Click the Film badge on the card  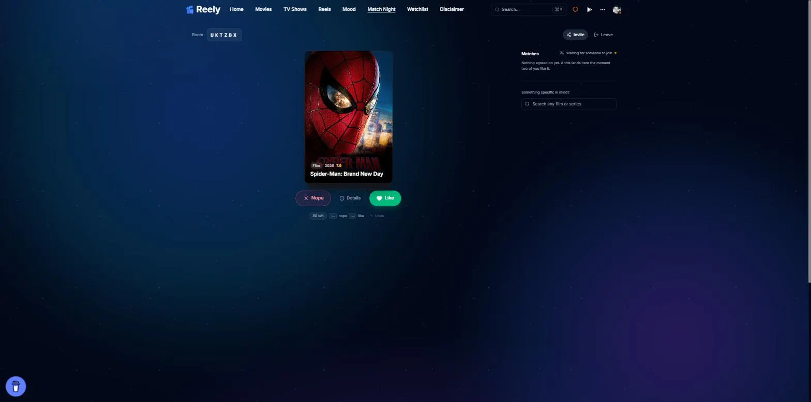pyautogui.click(x=316, y=165)
